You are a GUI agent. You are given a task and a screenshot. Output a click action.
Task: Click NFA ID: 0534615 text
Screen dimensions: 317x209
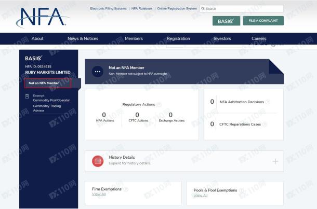[x=38, y=66]
